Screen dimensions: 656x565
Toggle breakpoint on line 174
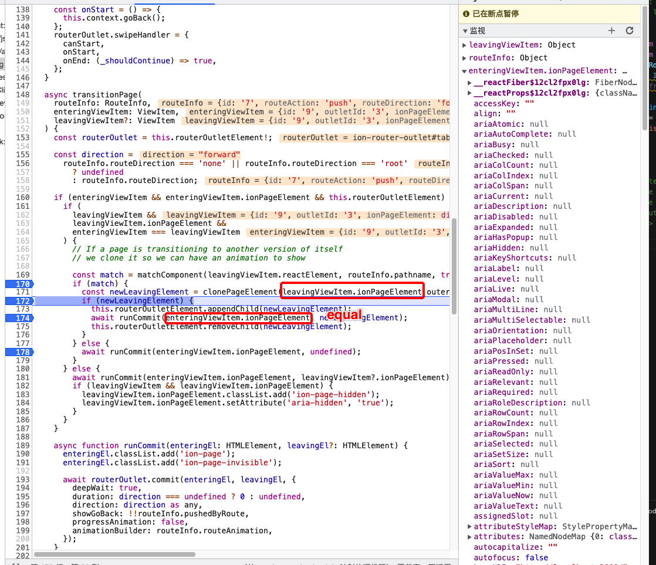(19, 318)
